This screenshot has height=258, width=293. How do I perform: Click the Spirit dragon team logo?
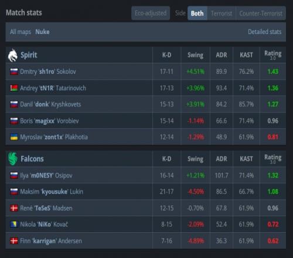click(13, 55)
